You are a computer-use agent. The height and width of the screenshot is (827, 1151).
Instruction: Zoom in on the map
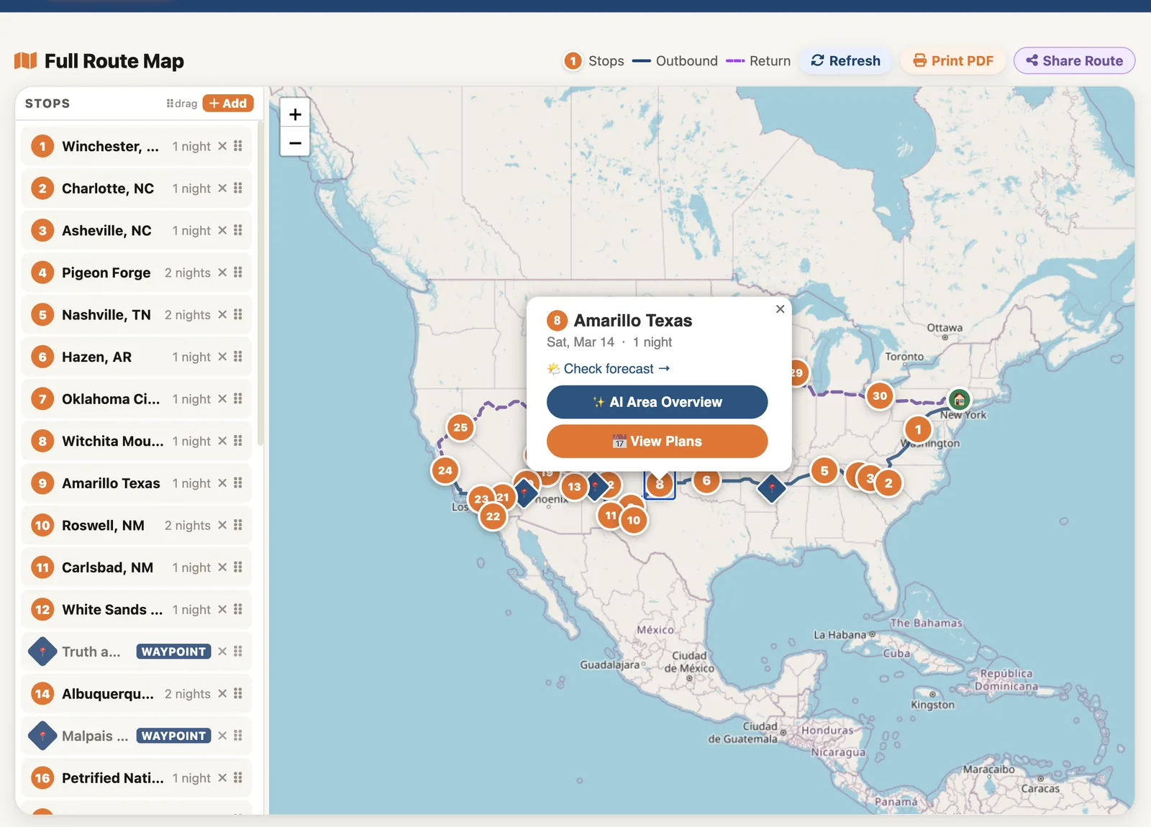295,114
